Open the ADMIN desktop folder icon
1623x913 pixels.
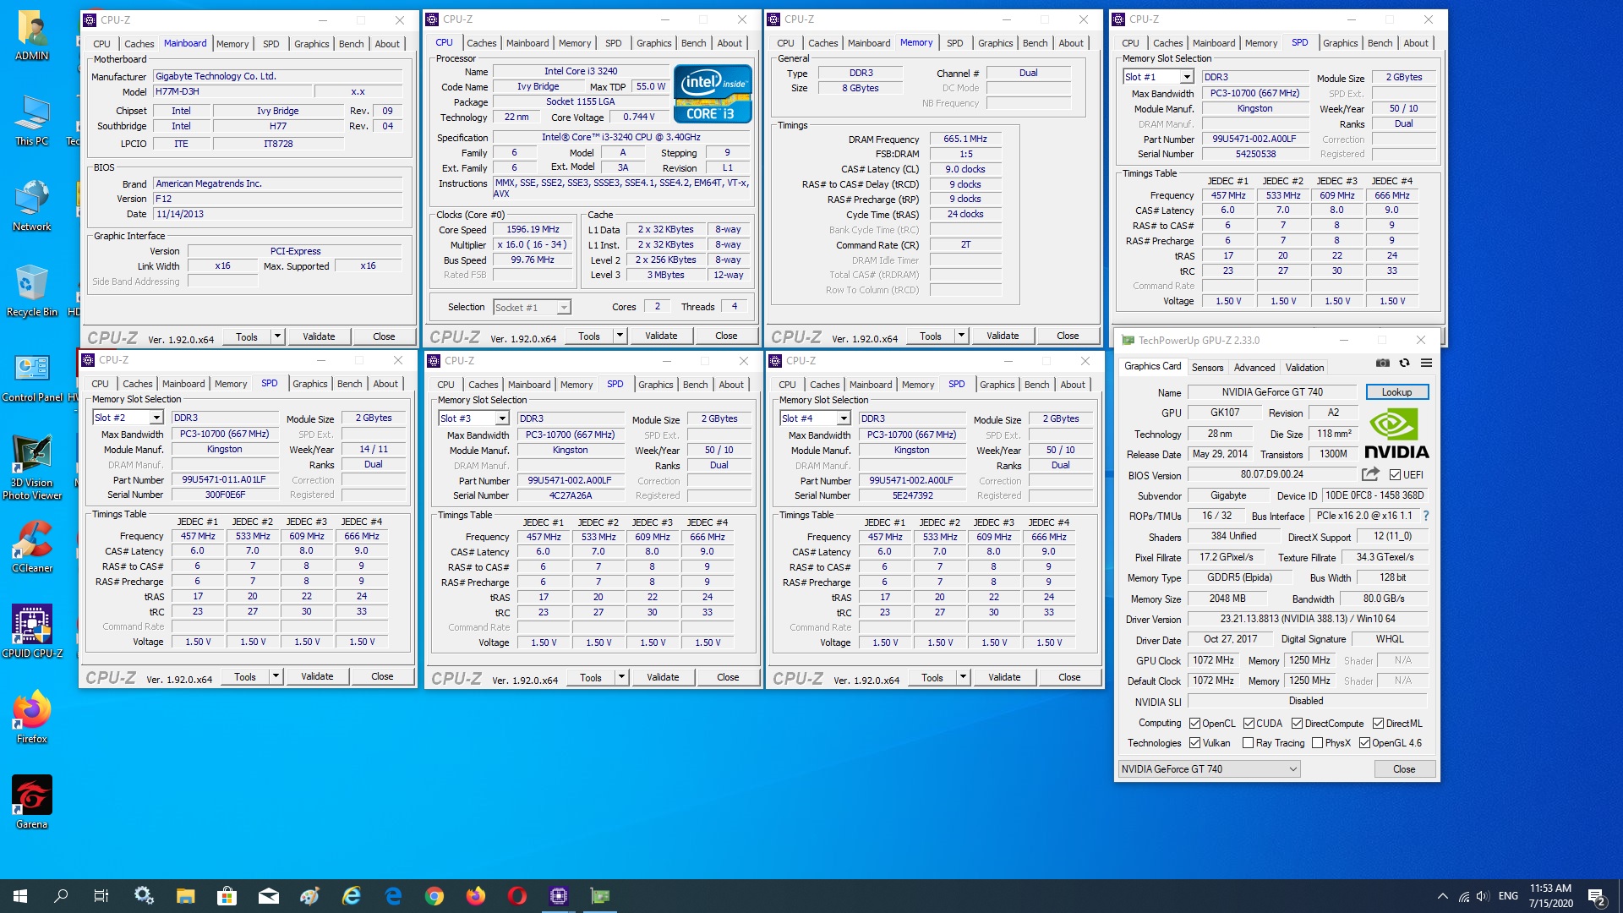(32, 36)
